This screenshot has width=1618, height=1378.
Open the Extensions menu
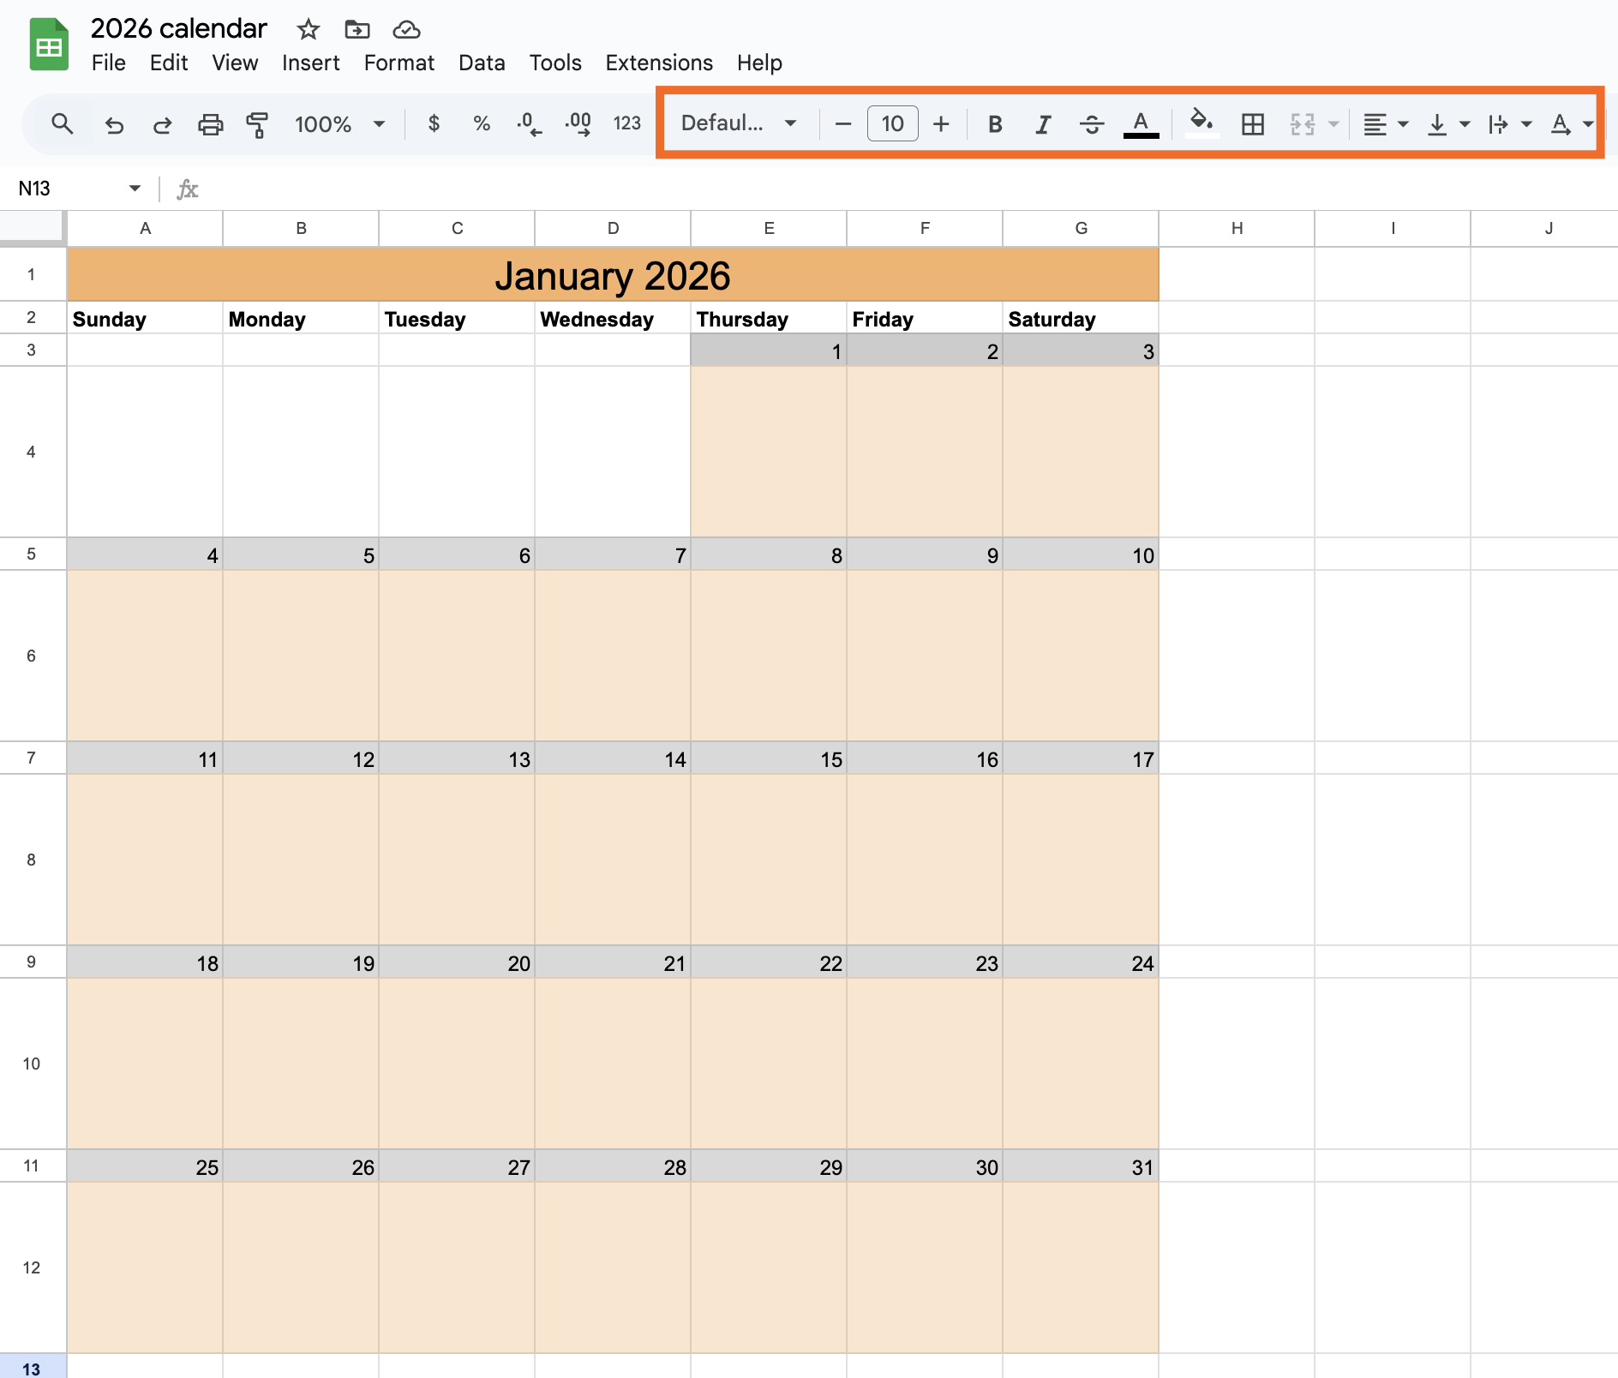(x=658, y=63)
